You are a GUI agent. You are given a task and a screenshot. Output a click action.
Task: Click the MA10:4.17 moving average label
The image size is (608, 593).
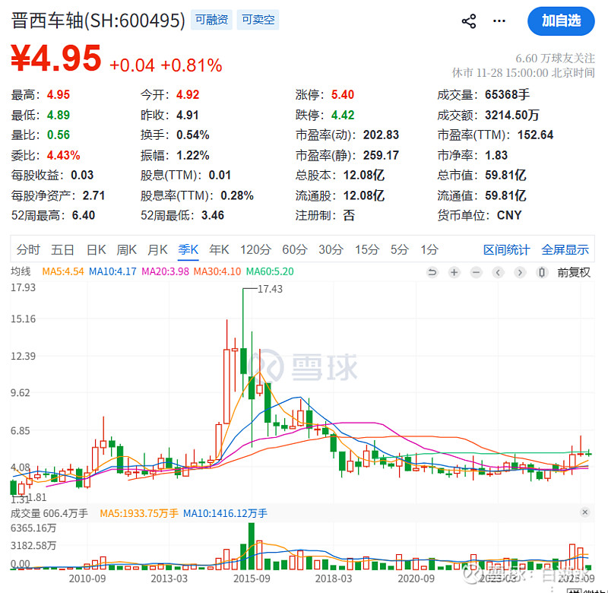[x=112, y=271]
